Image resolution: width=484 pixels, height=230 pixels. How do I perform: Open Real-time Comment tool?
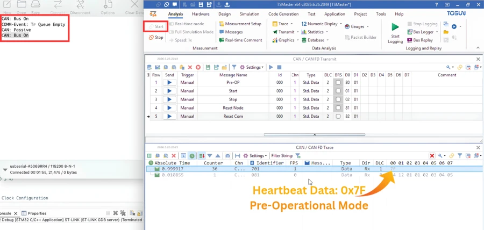(x=240, y=40)
